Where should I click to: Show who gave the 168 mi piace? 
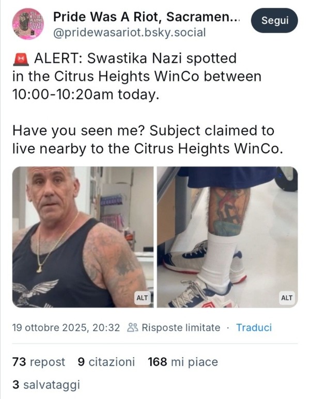click(x=183, y=362)
